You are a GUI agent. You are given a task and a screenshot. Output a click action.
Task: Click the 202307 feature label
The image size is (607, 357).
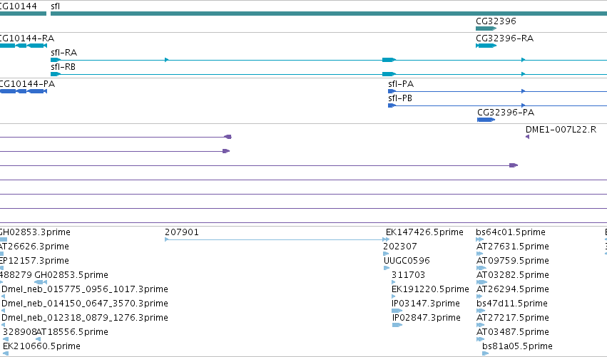pyautogui.click(x=400, y=247)
